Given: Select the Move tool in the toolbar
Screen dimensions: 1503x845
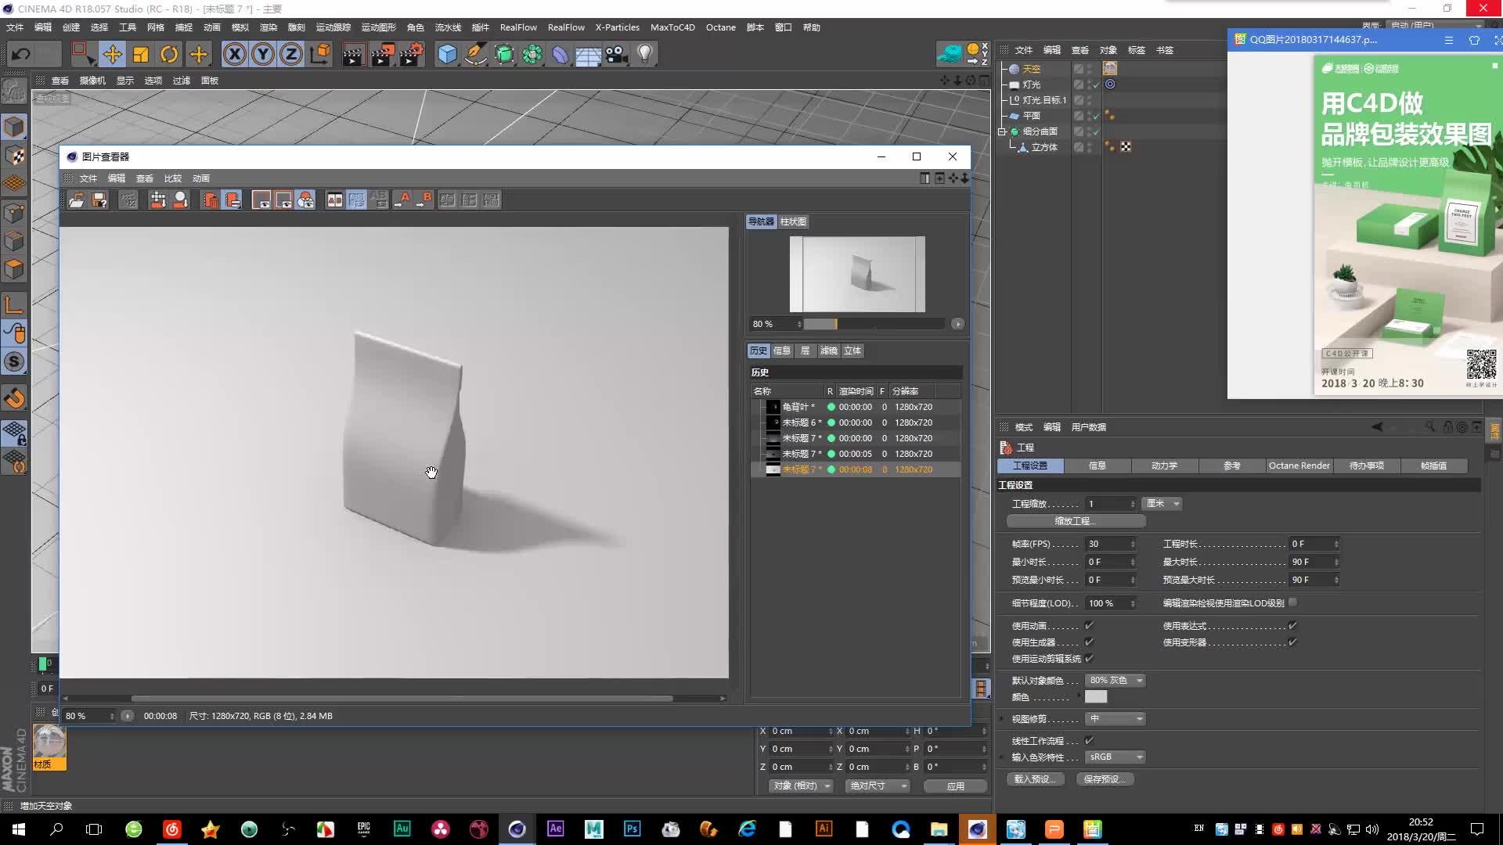Looking at the screenshot, I should [113, 54].
